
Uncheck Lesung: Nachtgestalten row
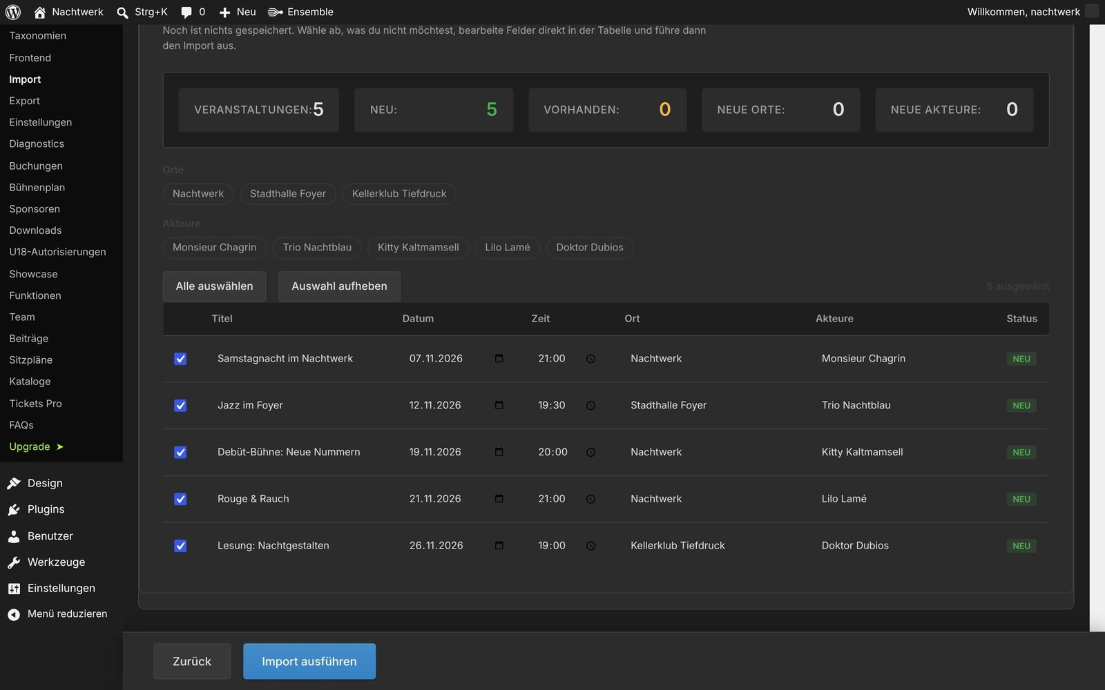tap(180, 546)
